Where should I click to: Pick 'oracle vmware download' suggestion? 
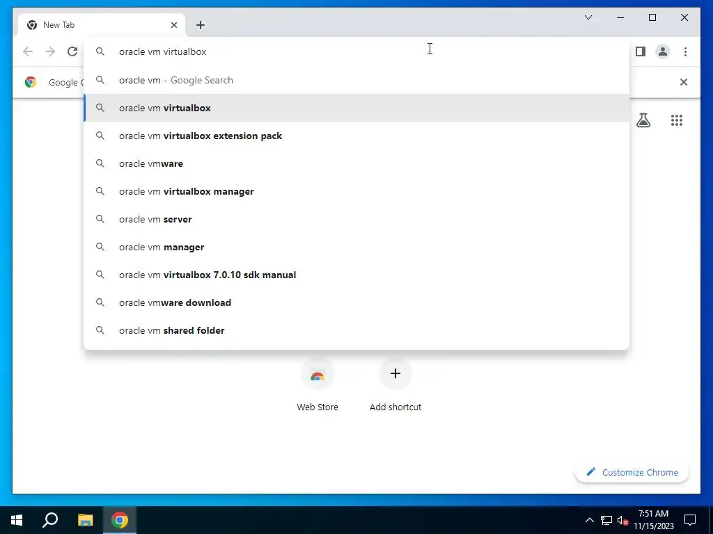(x=356, y=302)
